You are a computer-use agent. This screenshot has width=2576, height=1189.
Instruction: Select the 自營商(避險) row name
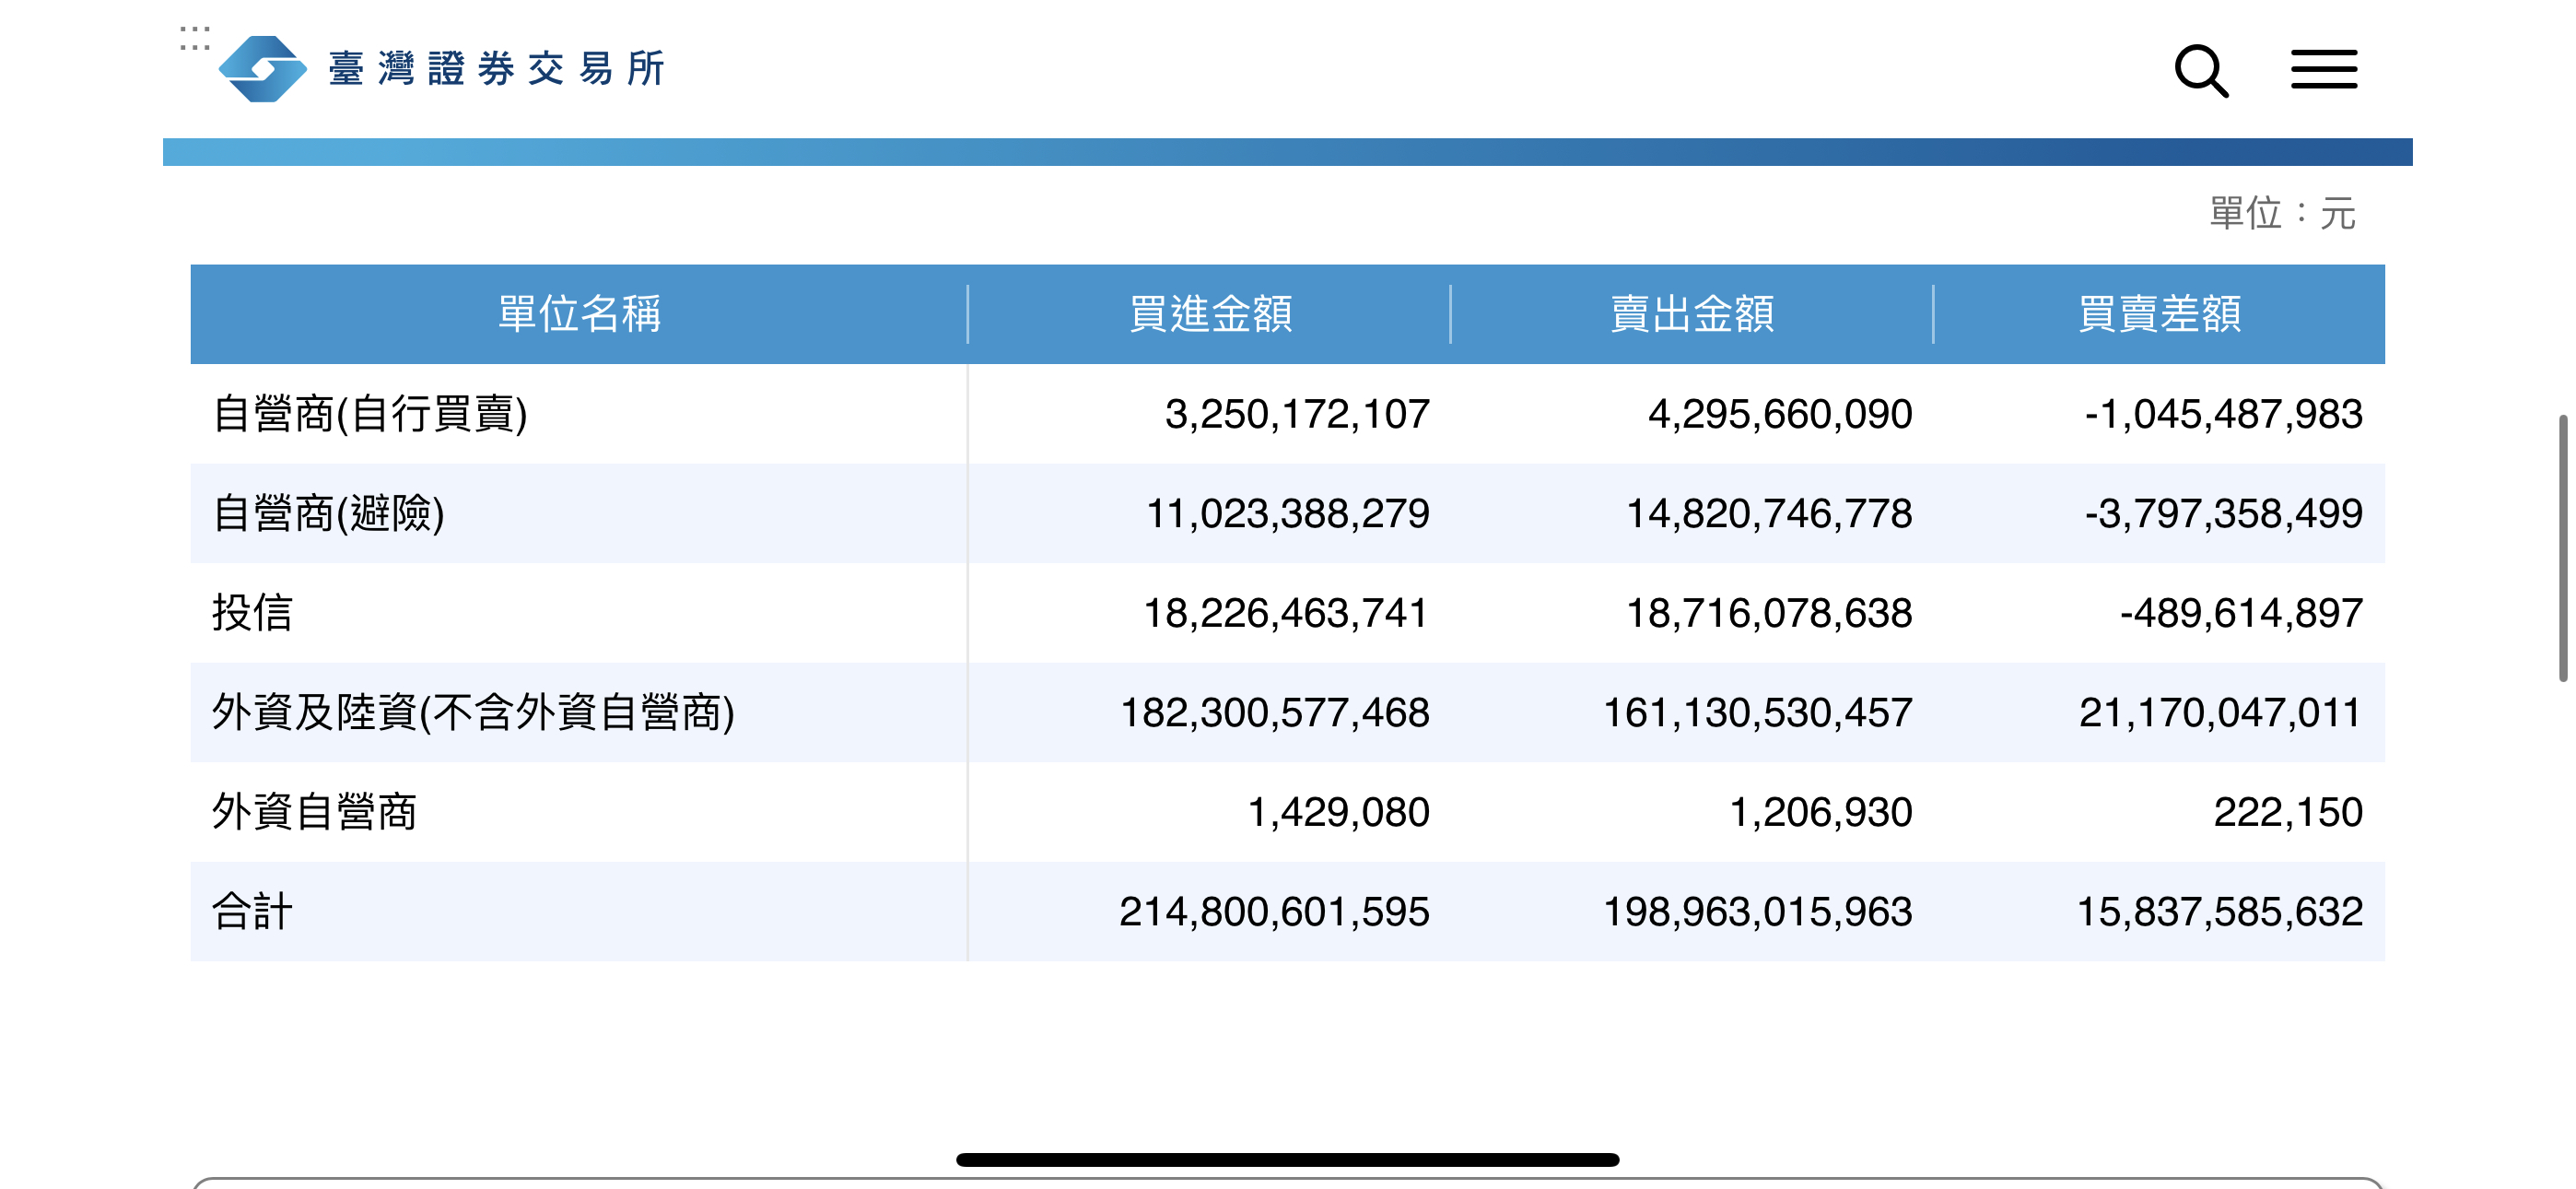click(328, 513)
